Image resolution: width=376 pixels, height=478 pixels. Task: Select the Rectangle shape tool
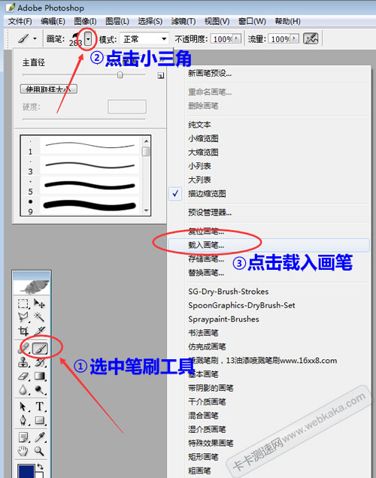[x=39, y=421]
